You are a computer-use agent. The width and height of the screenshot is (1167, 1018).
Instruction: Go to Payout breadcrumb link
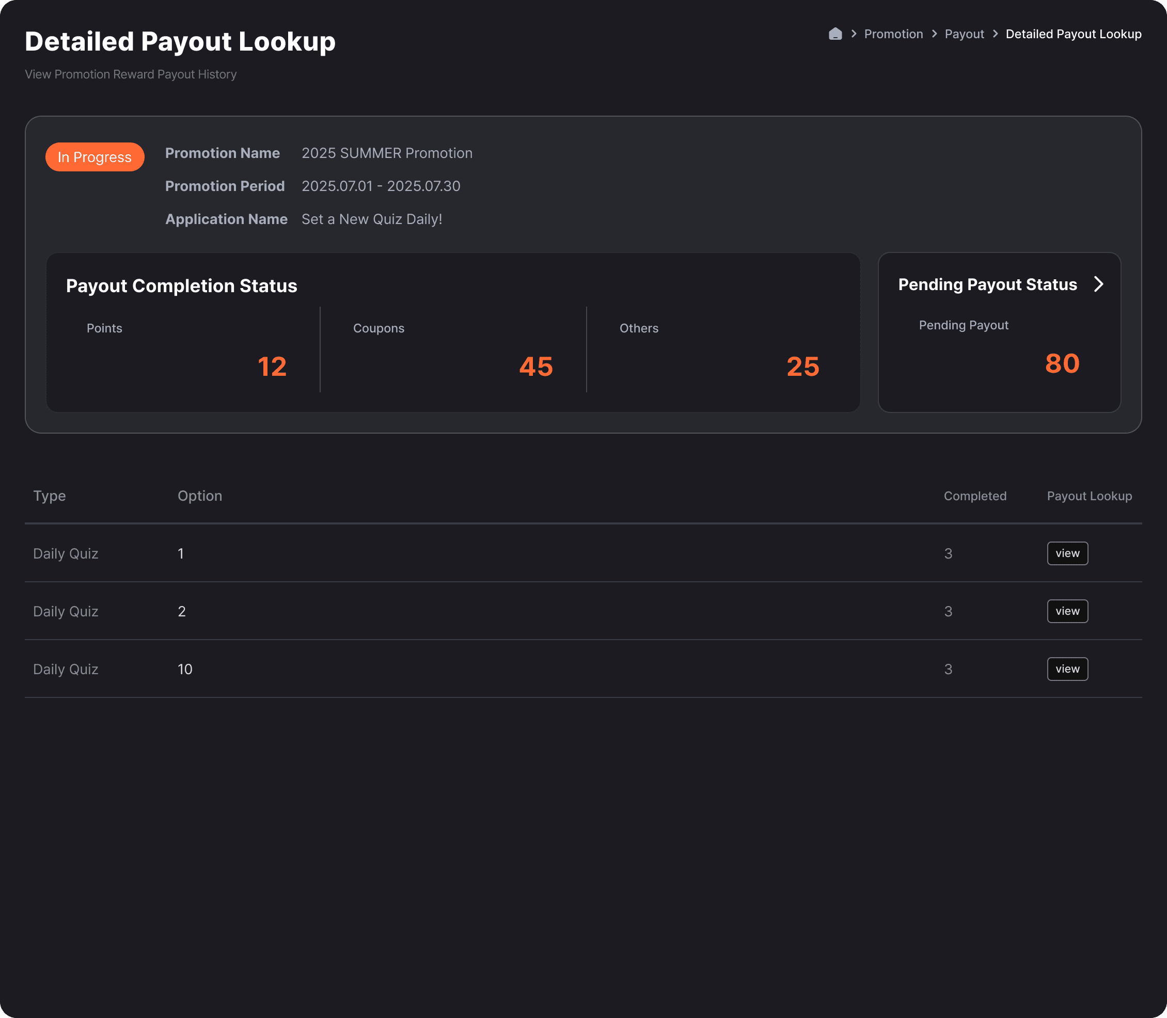click(x=964, y=34)
